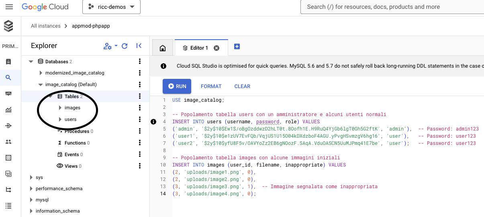Click the home tab icon
Image resolution: width=484 pixels, height=217 pixels.
(x=163, y=48)
